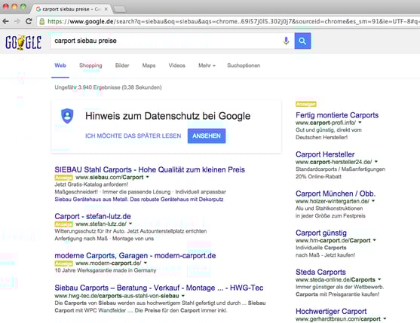Open moderne Carports, Garagen result

(x=135, y=255)
